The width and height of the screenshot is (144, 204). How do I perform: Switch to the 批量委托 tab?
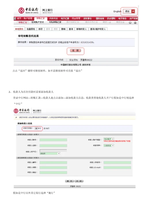pyautogui.click(x=31, y=29)
